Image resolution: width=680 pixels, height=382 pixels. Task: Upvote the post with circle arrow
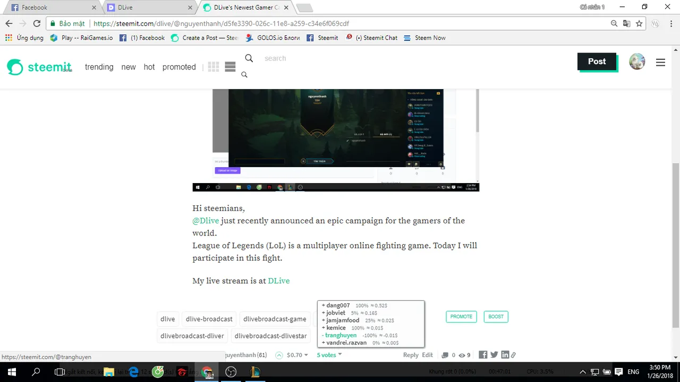[x=279, y=355]
